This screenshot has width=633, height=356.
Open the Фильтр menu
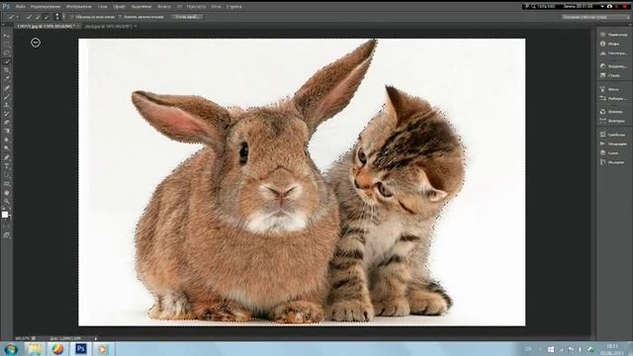(163, 7)
